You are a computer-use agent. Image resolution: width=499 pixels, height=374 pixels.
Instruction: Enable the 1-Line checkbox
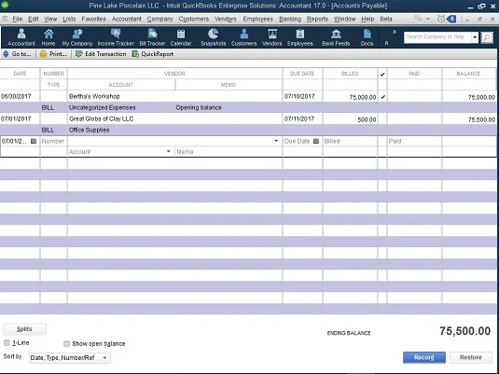[x=7, y=343]
